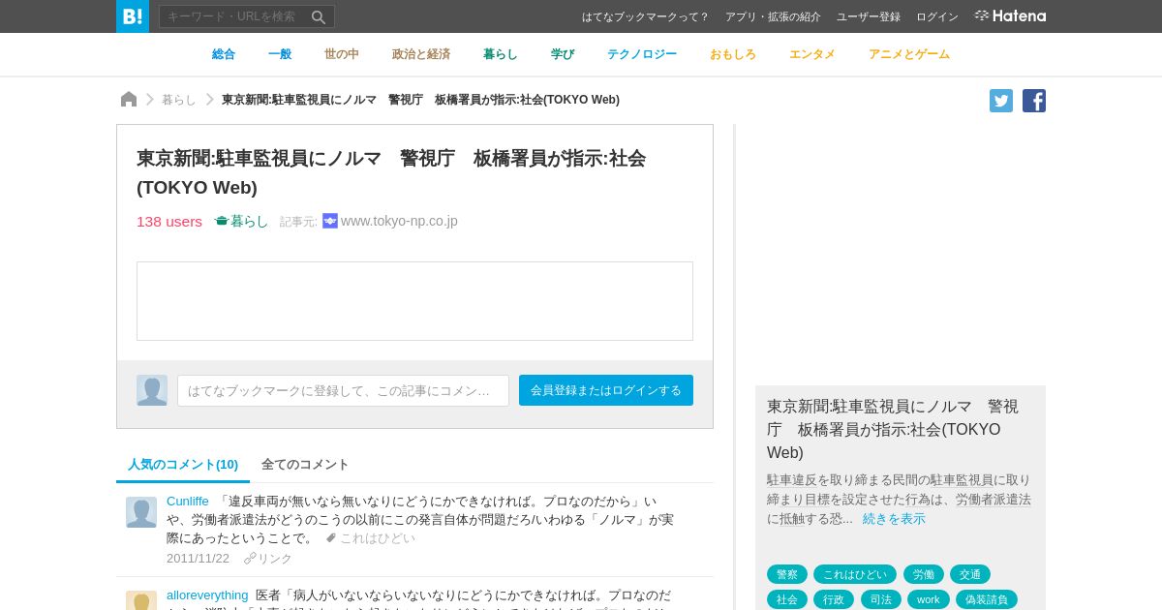
Task: Open the article title in main card
Action: tap(391, 172)
